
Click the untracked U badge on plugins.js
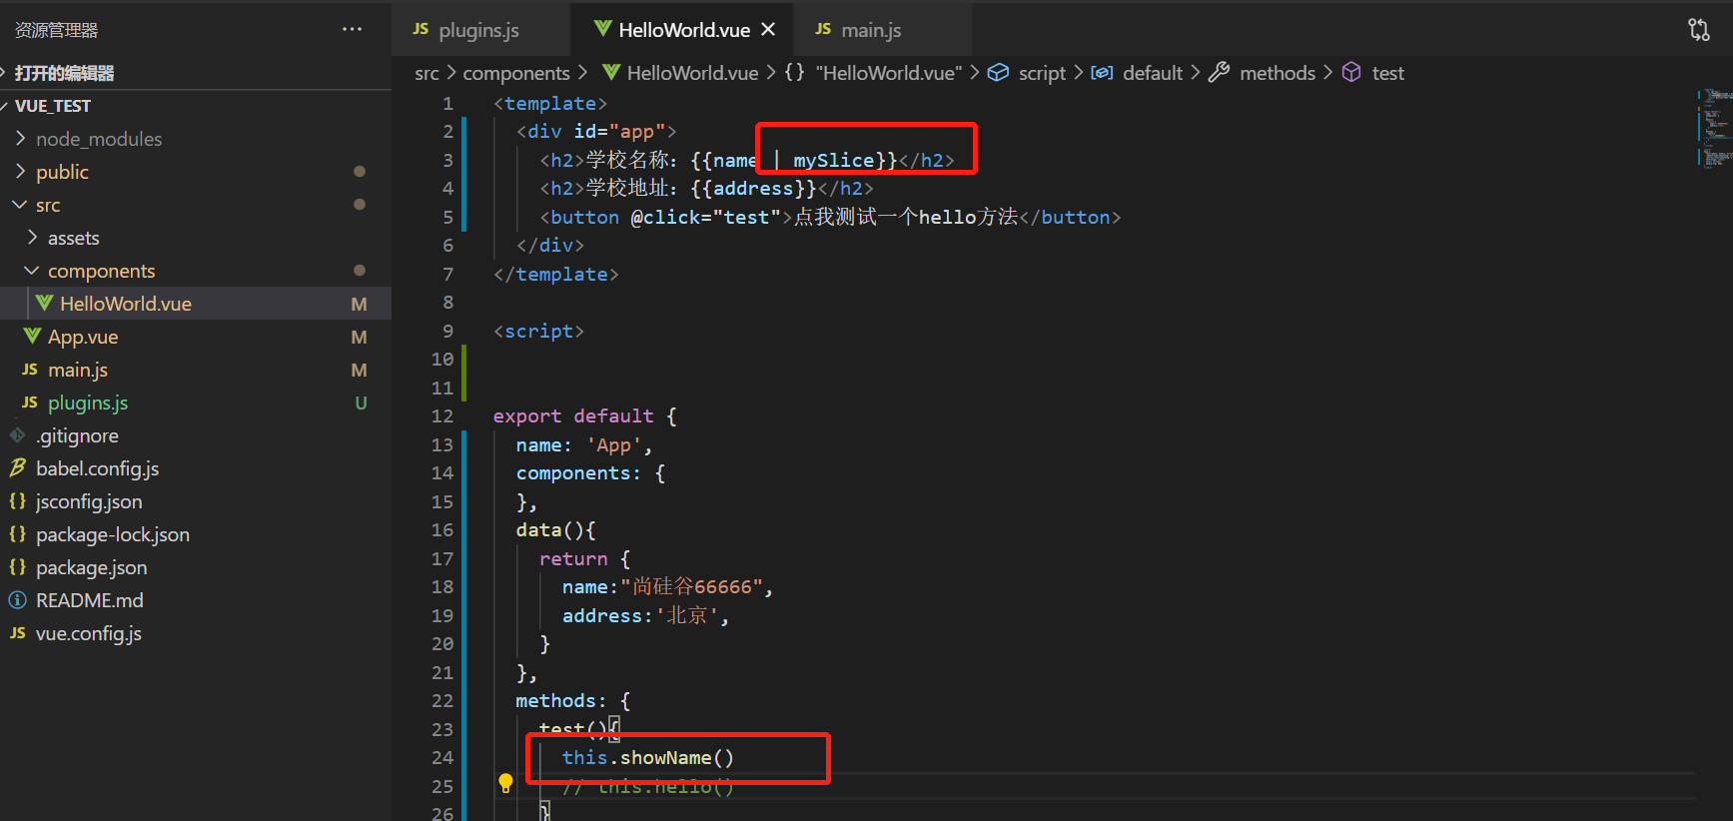tap(361, 403)
